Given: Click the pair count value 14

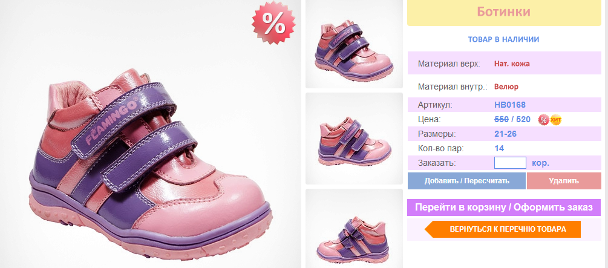Looking at the screenshot, I should (x=499, y=149).
